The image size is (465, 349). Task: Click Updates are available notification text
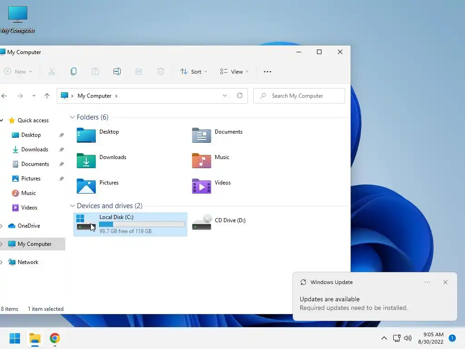pyautogui.click(x=330, y=299)
